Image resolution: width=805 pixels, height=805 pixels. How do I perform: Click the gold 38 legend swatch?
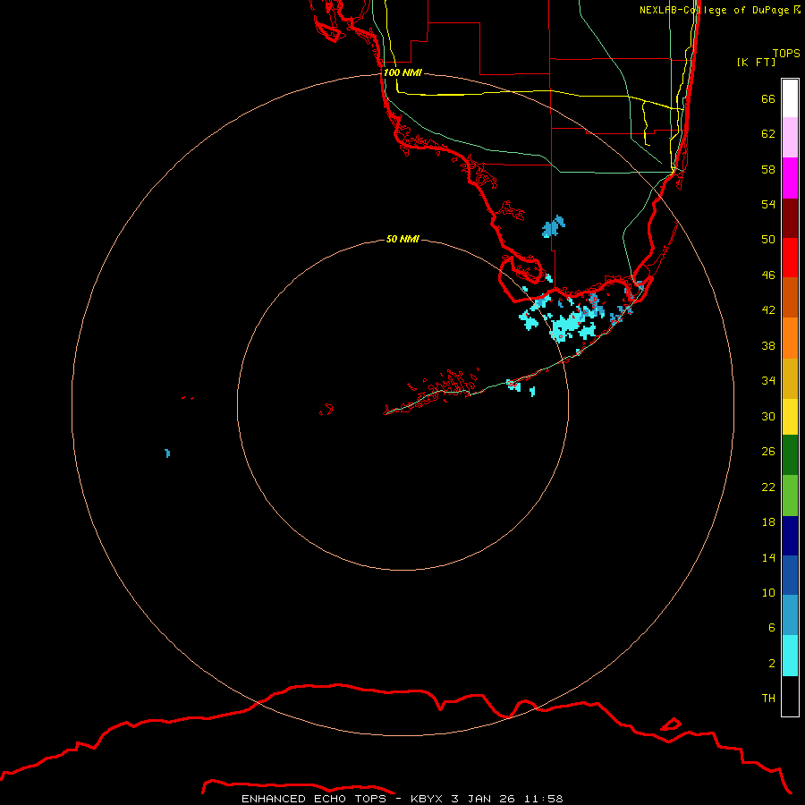(x=790, y=378)
